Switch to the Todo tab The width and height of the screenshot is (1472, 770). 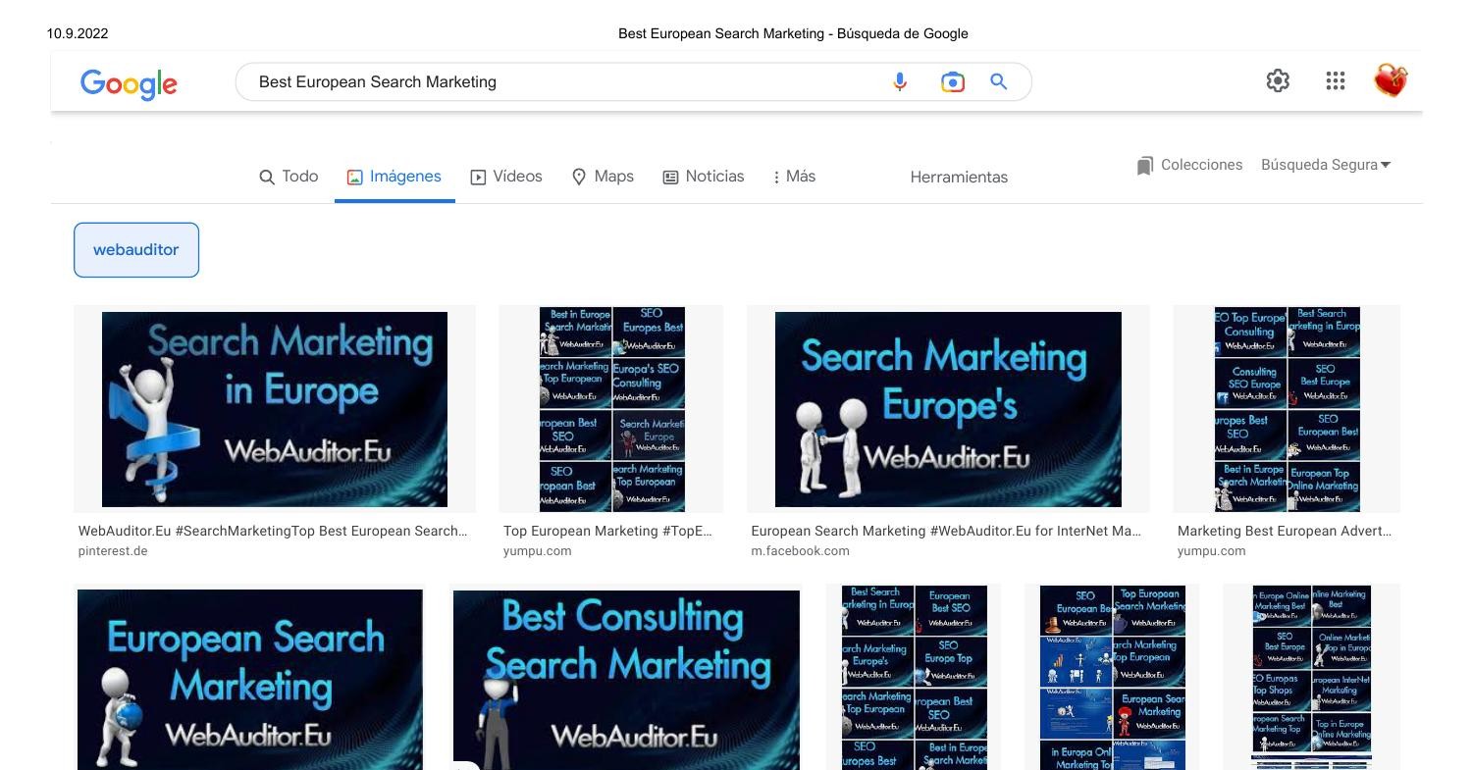coord(289,177)
